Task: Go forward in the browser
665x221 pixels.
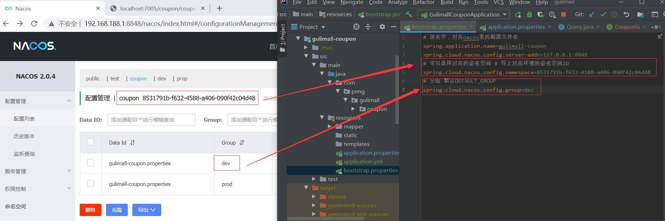Action: click(20, 24)
